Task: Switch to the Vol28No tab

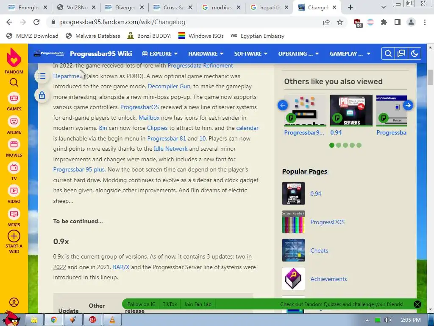Action: 76,8
